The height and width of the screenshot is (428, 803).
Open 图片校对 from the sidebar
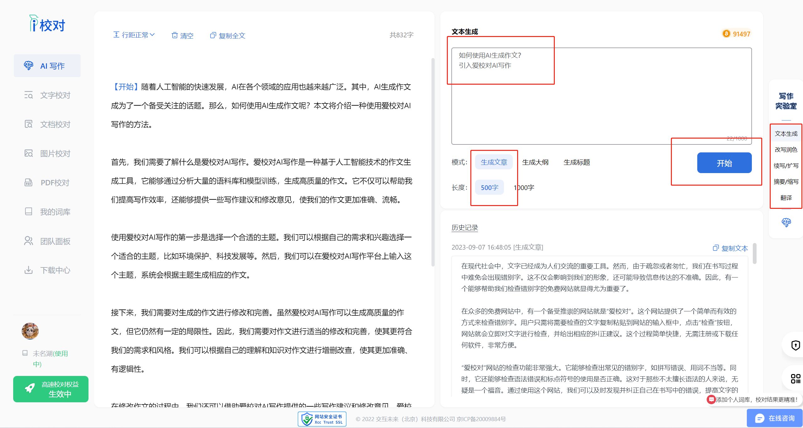pyautogui.click(x=55, y=154)
